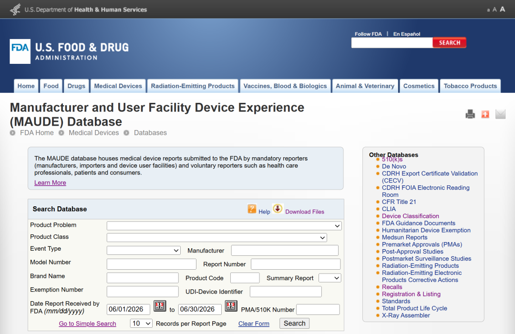Click the end date field 06/30/2026
This screenshot has width=515, height=334.
[200, 309]
